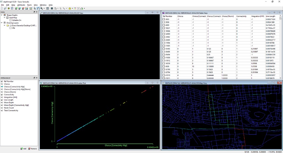Image resolution: width=283 pixels, height=153 pixels.
Task: Toggle the Axial Map checkbox
Action: pyautogui.click(x=7, y=18)
